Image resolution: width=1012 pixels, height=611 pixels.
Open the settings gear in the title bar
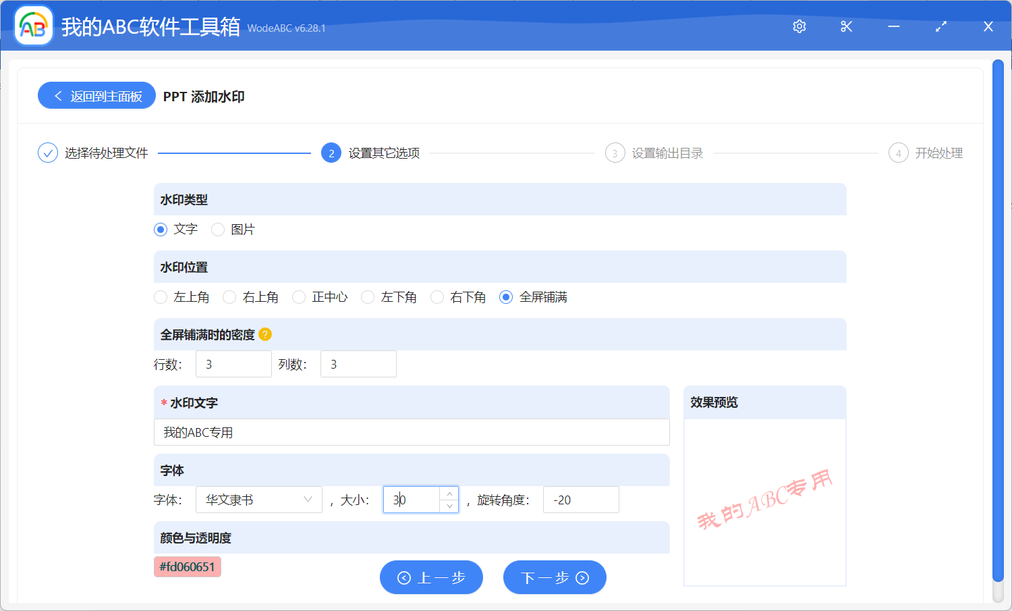[x=799, y=26]
